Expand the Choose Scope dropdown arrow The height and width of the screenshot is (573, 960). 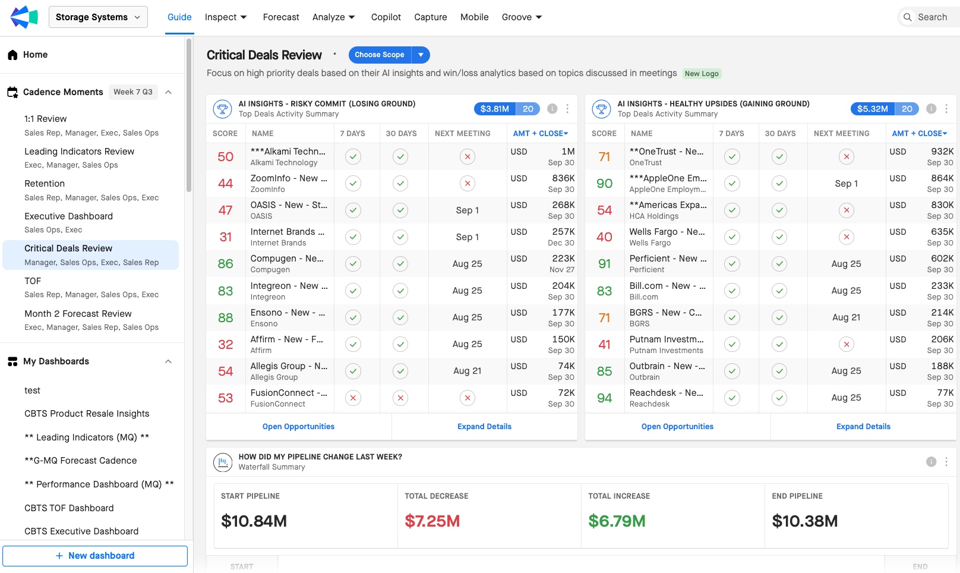pyautogui.click(x=421, y=55)
